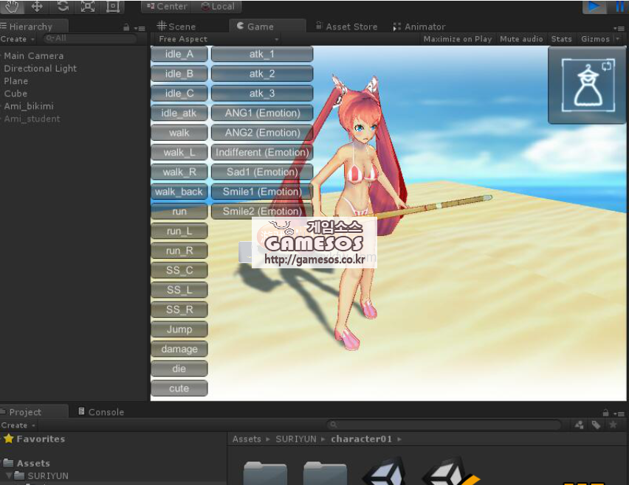Toggle Maximize on Play
Viewport: 629px width, 485px height.
point(457,39)
